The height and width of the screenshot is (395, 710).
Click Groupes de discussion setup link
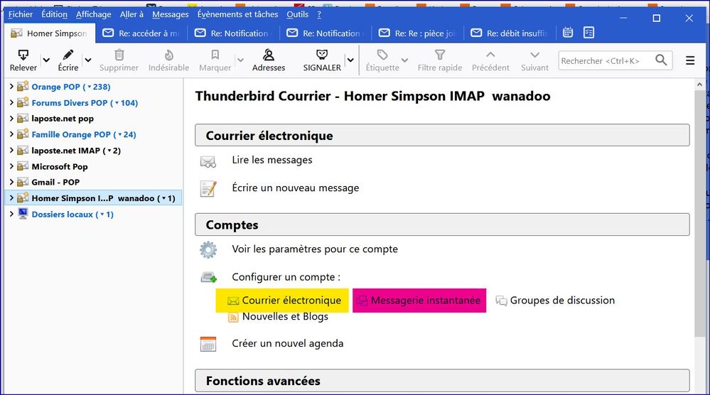(562, 301)
